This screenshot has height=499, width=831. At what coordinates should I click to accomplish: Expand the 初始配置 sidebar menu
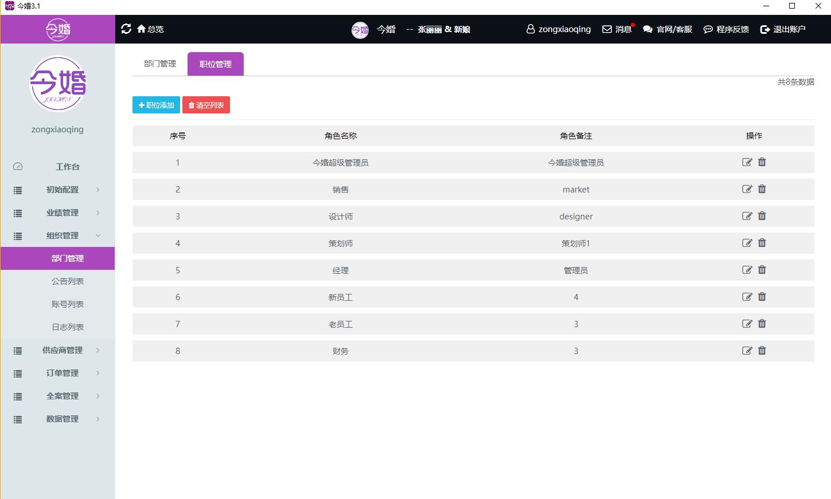tap(58, 190)
